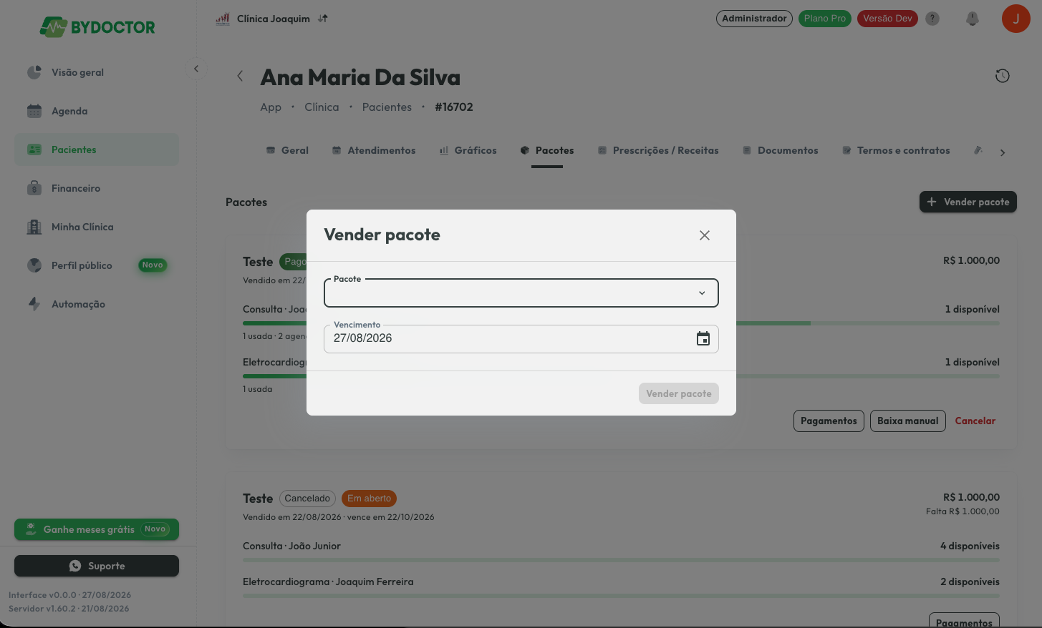
Task: Open the calendar picker in Vencimento field
Action: click(x=703, y=338)
